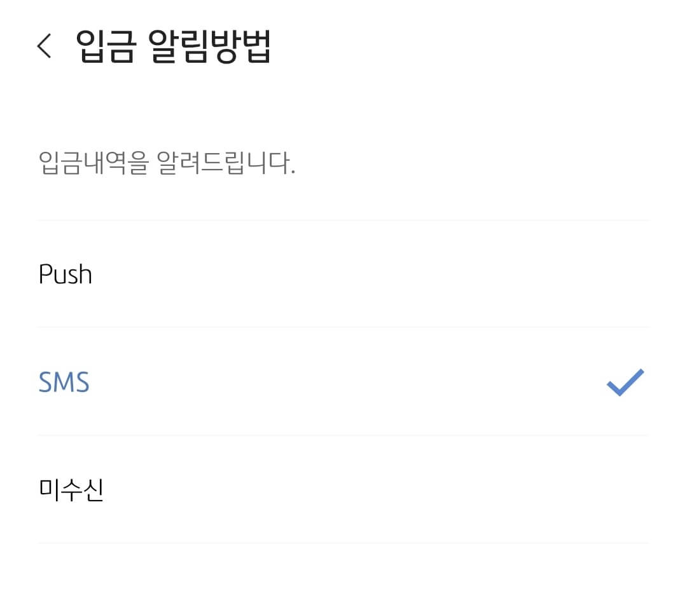Tap the Push row label
This screenshot has width=687, height=596.
pos(66,274)
